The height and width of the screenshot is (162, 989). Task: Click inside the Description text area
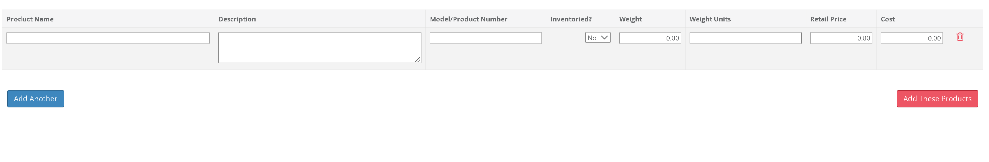(x=319, y=47)
